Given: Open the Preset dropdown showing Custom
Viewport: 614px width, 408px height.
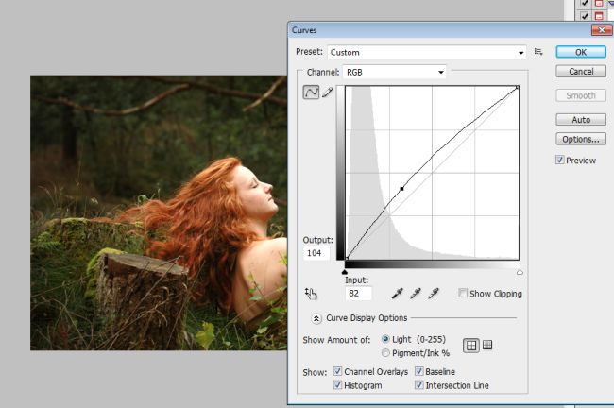Looking at the screenshot, I should (x=427, y=52).
